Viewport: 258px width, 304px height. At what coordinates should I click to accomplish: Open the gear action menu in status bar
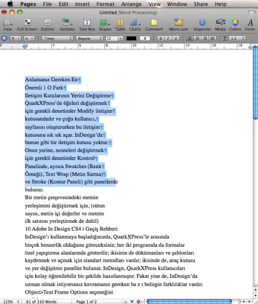140,302
